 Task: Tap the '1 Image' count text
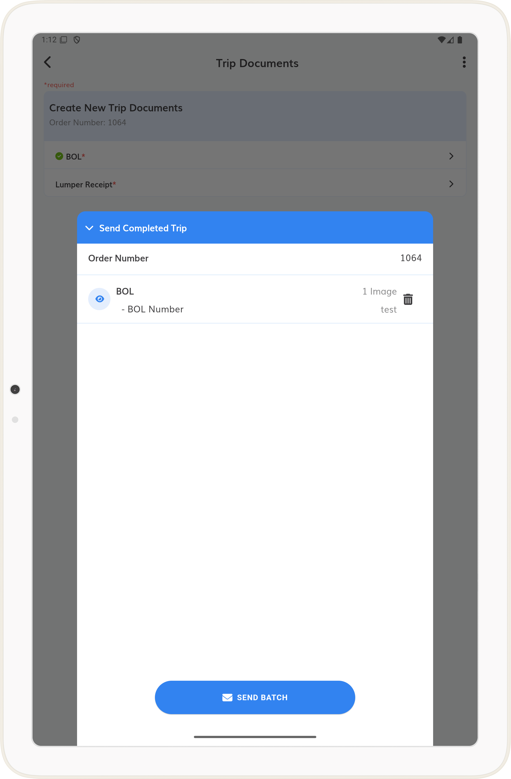pos(379,291)
